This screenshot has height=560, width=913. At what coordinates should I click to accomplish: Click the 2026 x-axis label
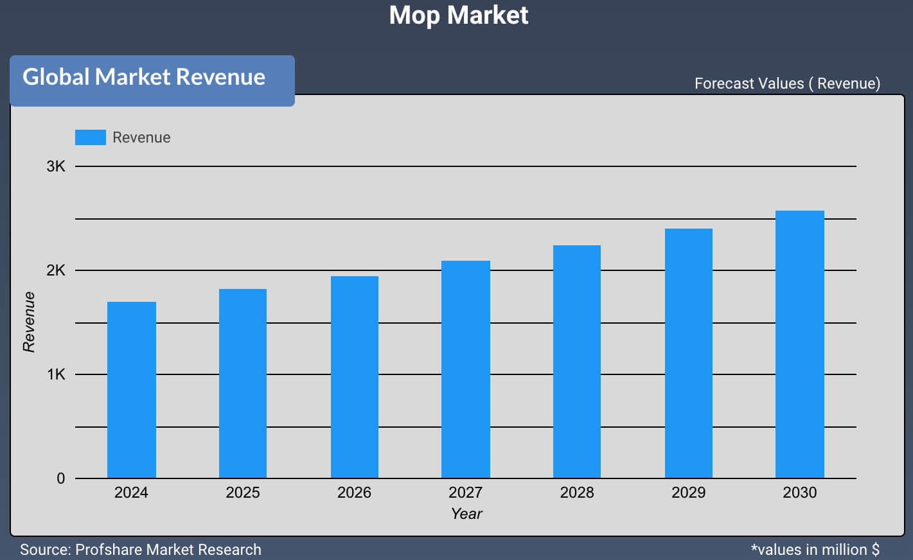(x=354, y=493)
